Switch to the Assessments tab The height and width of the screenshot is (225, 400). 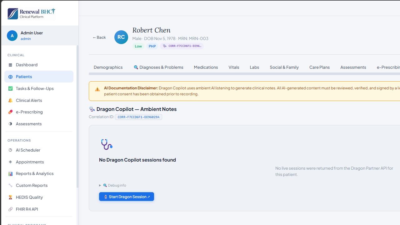(x=353, y=67)
